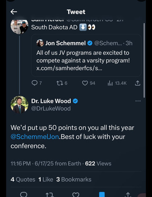Open Sam Herder's profile avatar
Image resolution: width=152 pixels, height=197 pixels.
point(19,27)
